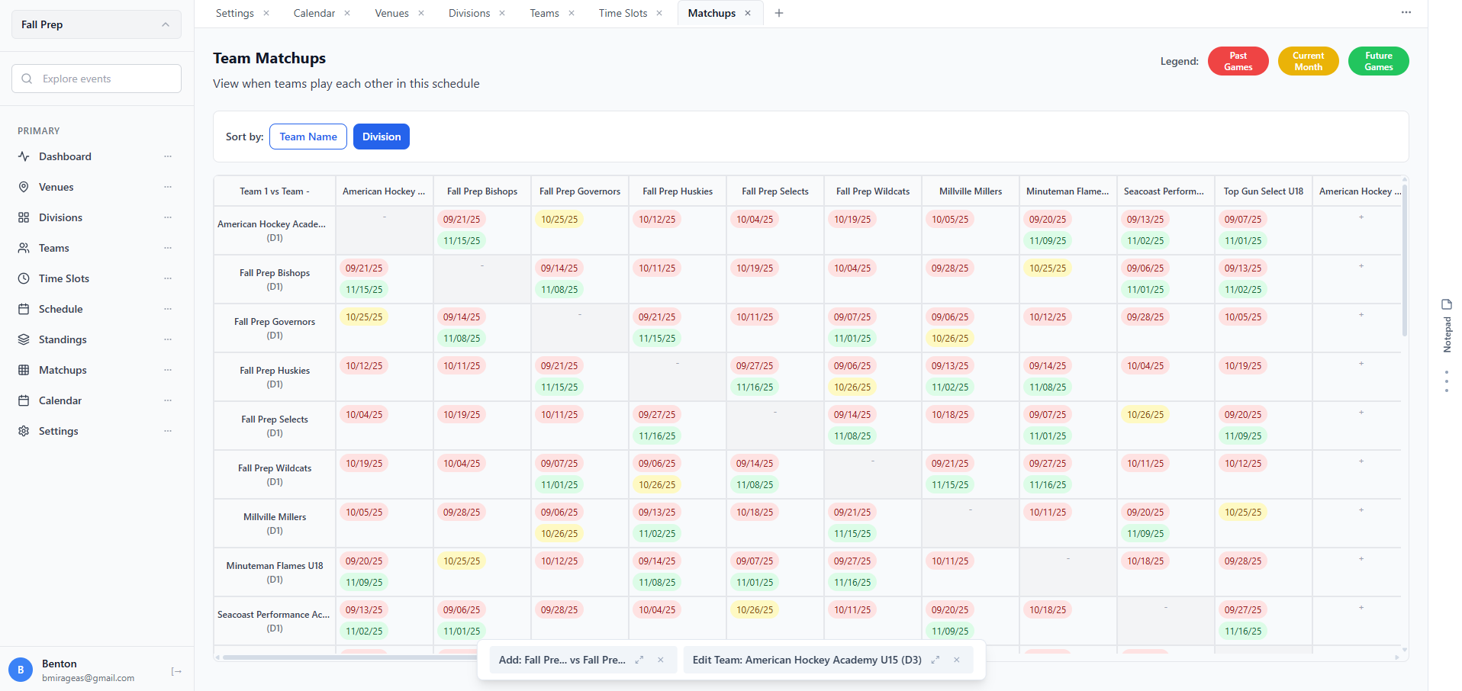Click the Teams sidebar icon

click(x=24, y=248)
